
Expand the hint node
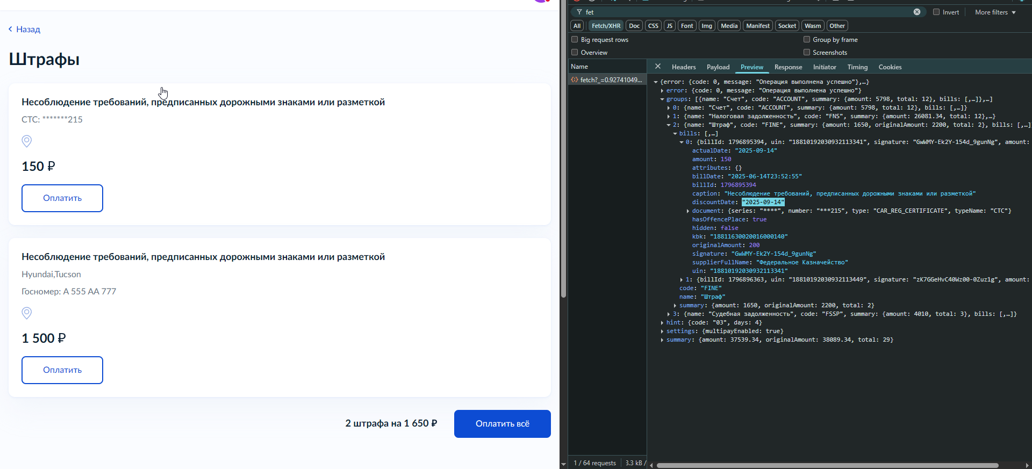point(662,323)
